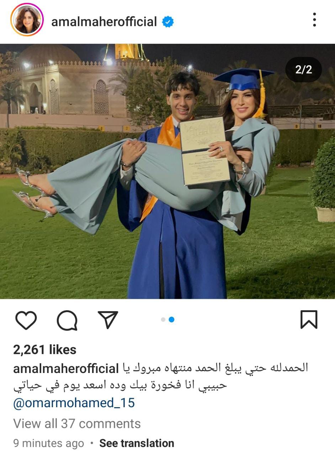Click the 9 minutes ago timestamp

click(x=48, y=443)
